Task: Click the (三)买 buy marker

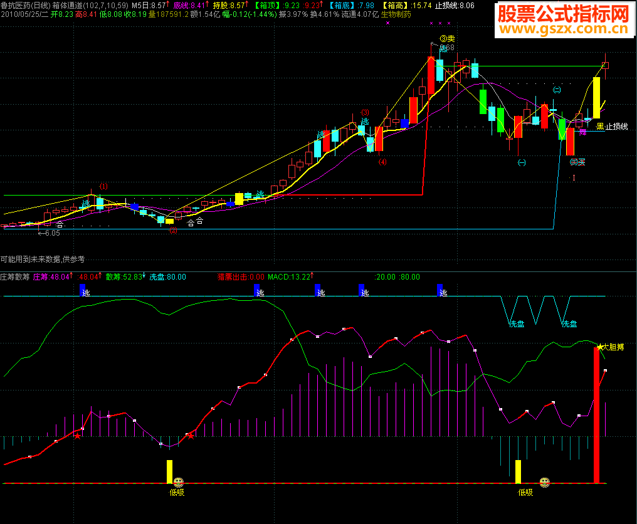Action: (x=577, y=162)
